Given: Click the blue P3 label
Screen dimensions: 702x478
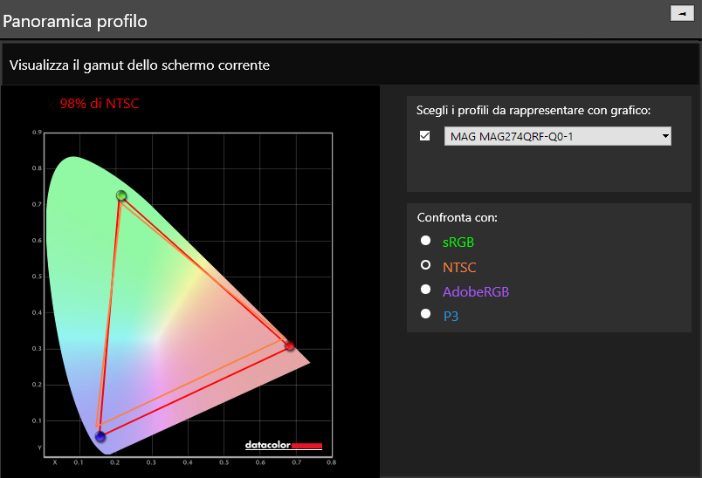Looking at the screenshot, I should (451, 317).
